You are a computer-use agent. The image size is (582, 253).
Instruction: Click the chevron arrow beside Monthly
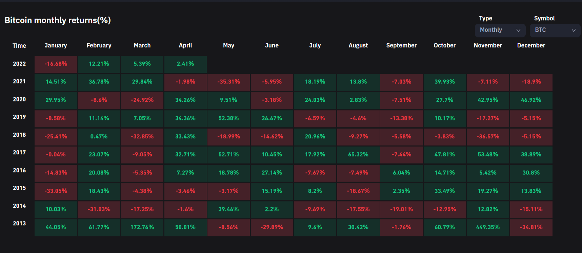click(x=518, y=30)
